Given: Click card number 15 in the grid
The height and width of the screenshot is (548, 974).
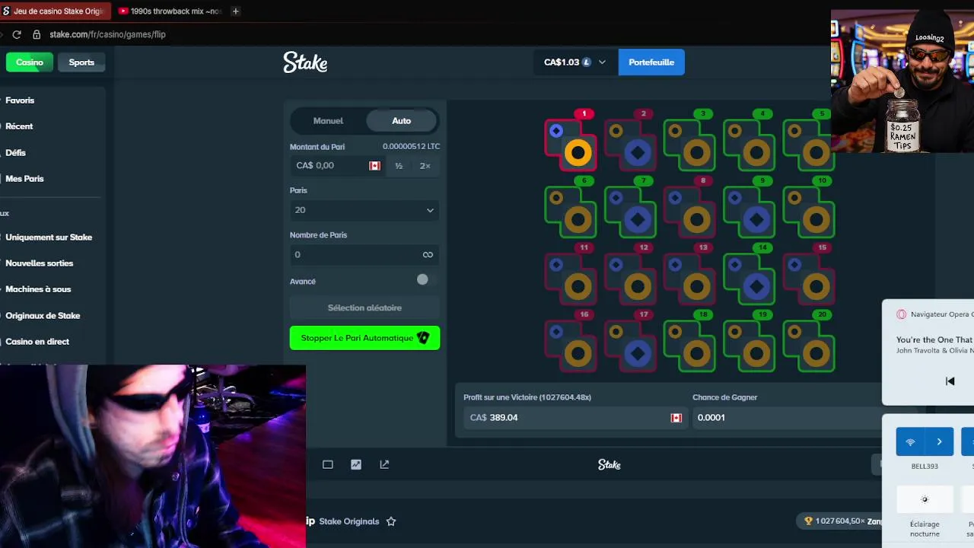Looking at the screenshot, I should pos(808,279).
